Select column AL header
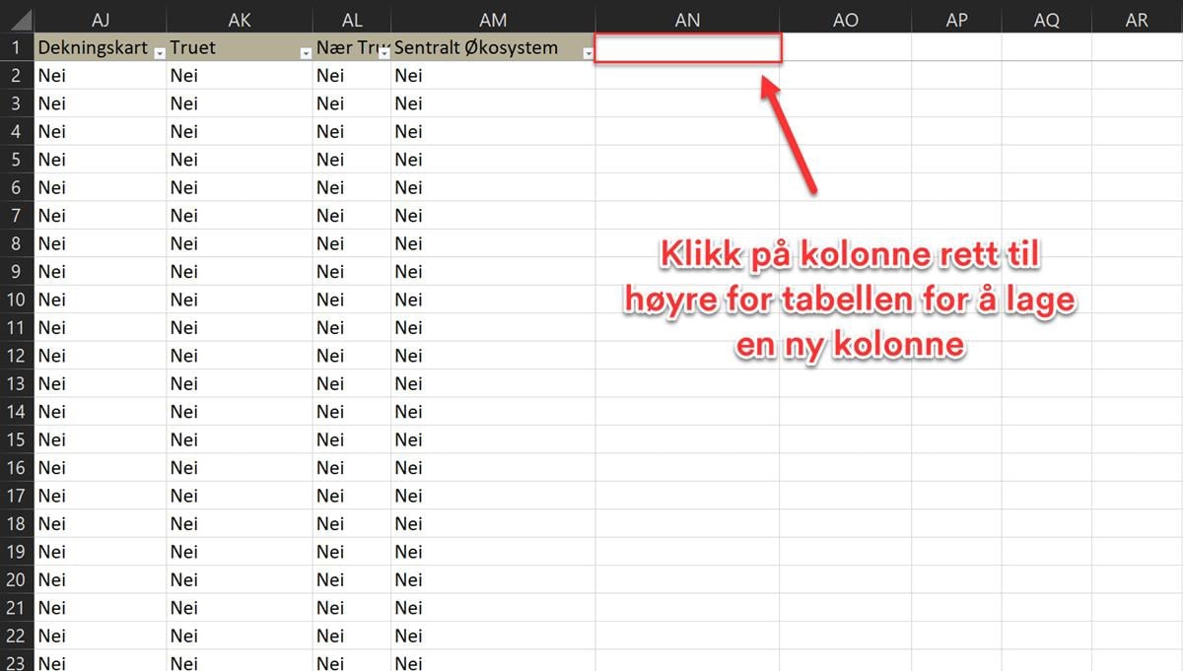The height and width of the screenshot is (671, 1183). 352,20
